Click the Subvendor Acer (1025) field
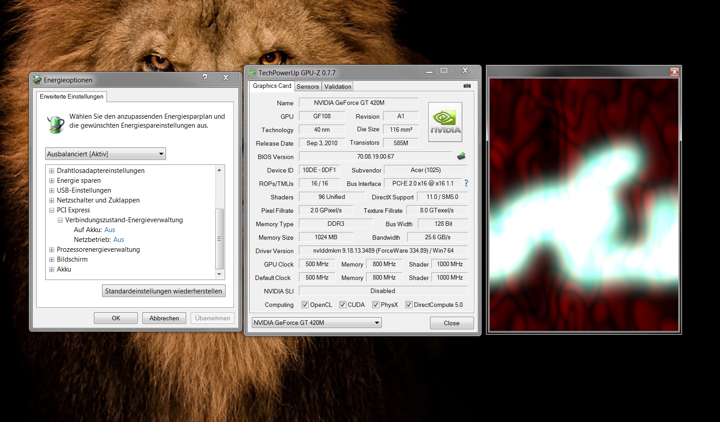The height and width of the screenshot is (422, 720). 426,170
